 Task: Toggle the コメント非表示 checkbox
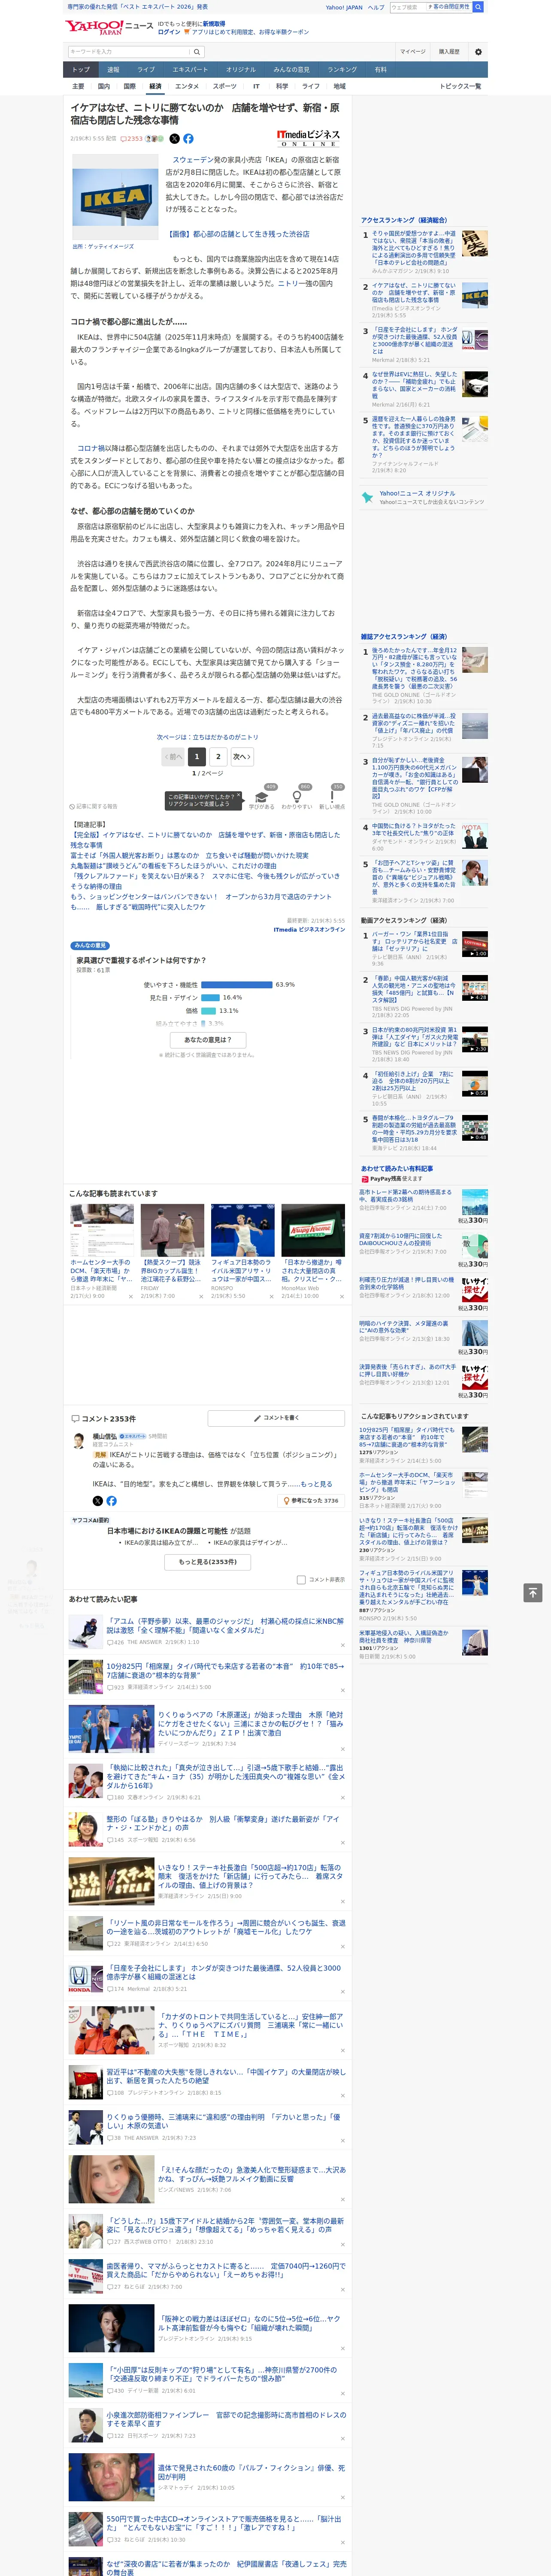coord(301,1580)
